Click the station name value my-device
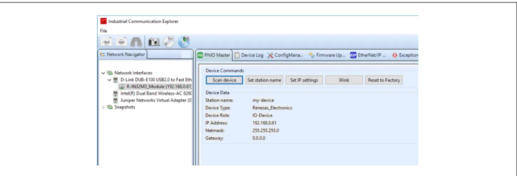The image size is (517, 176). coord(263,100)
